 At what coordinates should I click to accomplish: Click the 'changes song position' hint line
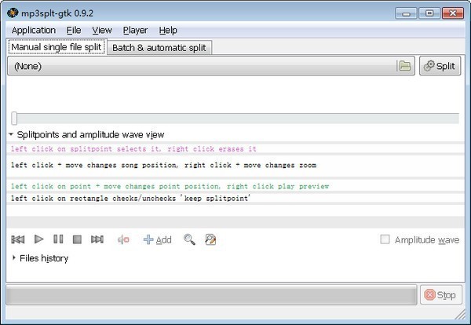click(x=163, y=165)
